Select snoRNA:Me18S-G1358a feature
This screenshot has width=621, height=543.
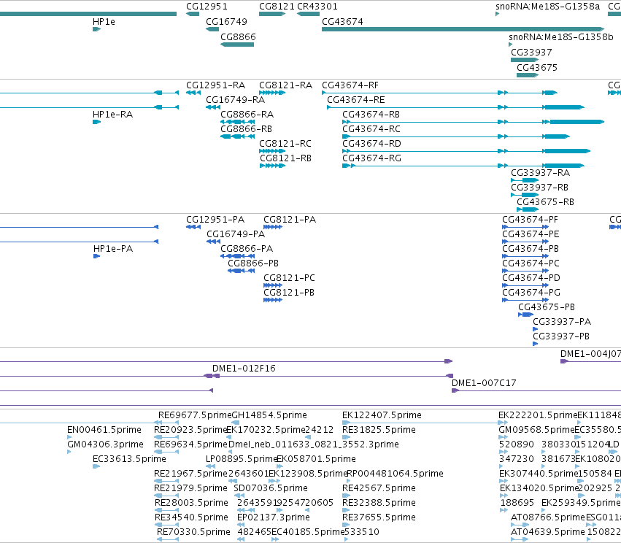(497, 14)
